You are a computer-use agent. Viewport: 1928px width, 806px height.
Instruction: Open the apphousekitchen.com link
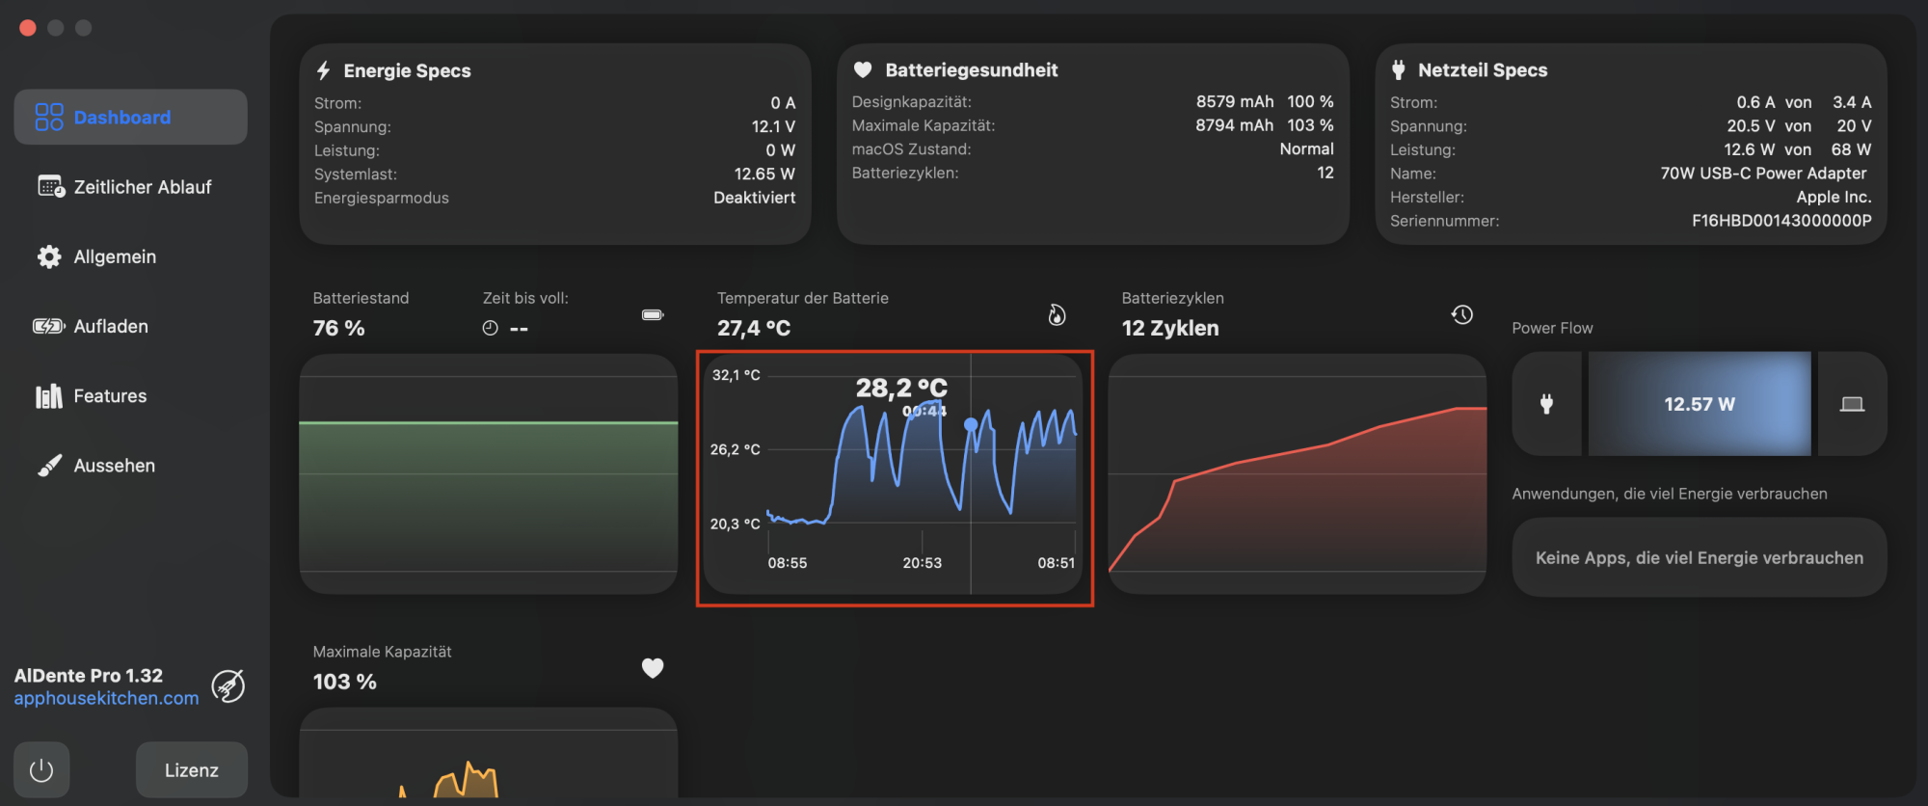pos(106,698)
